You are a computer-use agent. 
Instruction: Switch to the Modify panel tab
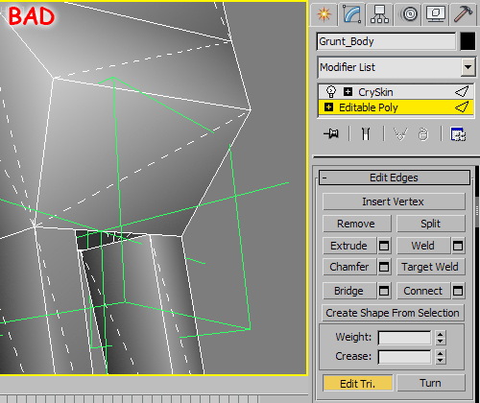(352, 14)
